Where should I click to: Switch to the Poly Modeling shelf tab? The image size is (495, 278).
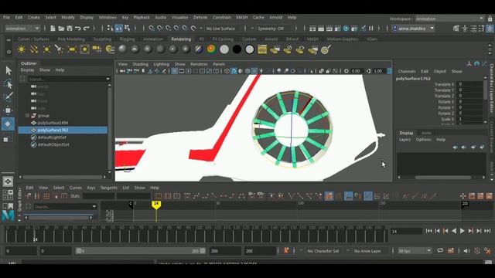[71, 39]
